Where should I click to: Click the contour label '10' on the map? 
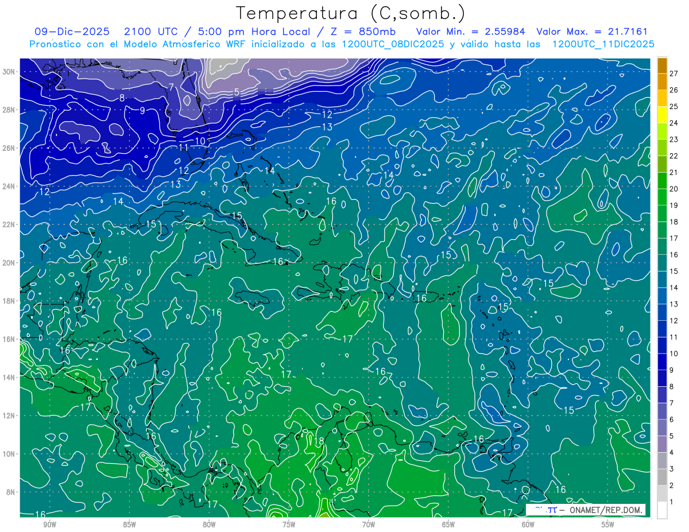coord(200,141)
